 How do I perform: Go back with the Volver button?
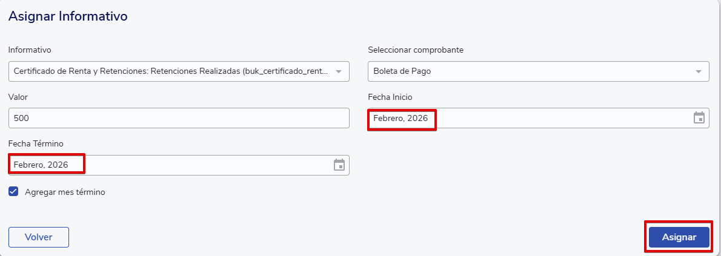tap(39, 237)
